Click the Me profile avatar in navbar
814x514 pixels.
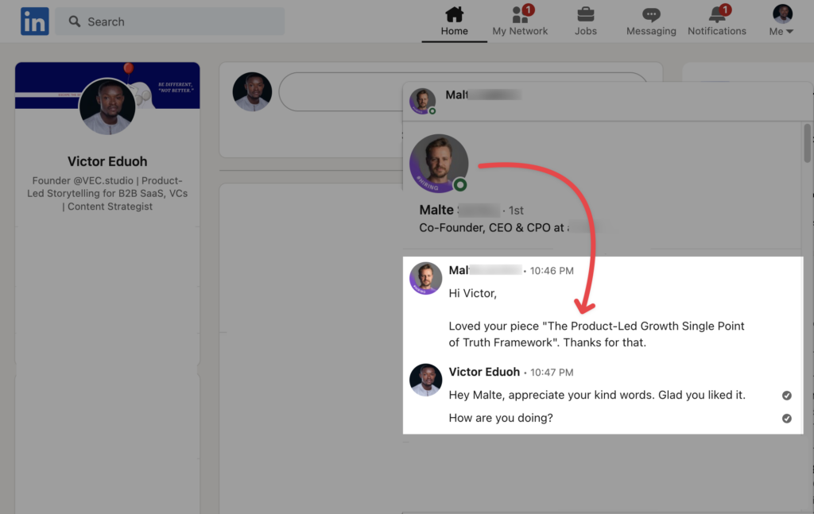[x=782, y=14]
